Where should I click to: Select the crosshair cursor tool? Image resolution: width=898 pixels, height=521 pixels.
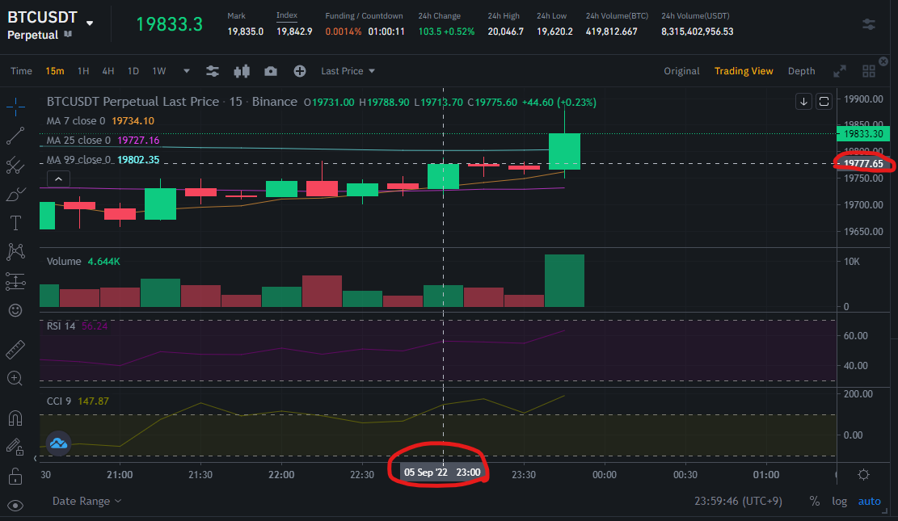pyautogui.click(x=15, y=106)
